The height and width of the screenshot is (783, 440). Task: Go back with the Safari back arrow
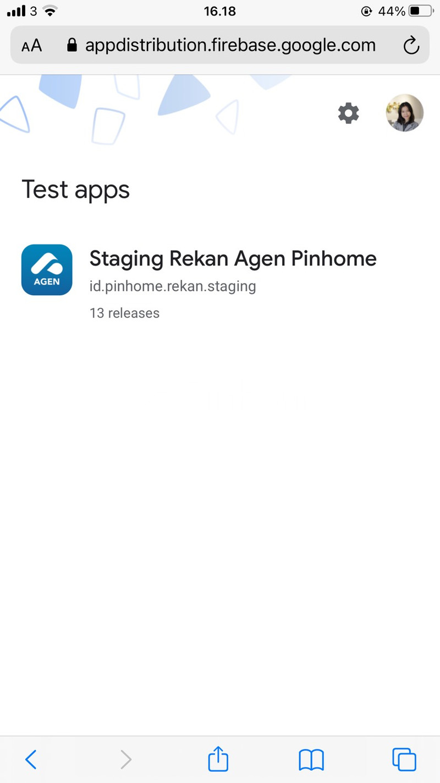31,760
